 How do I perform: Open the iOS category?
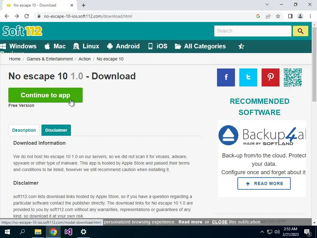point(158,46)
